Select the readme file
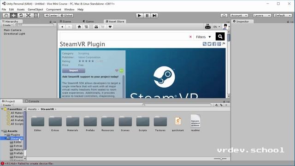 pyautogui.click(x=195, y=123)
